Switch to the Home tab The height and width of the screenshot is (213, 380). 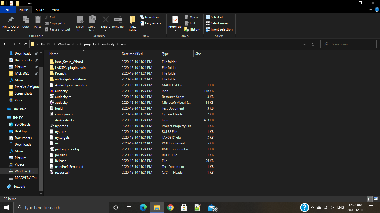24,10
